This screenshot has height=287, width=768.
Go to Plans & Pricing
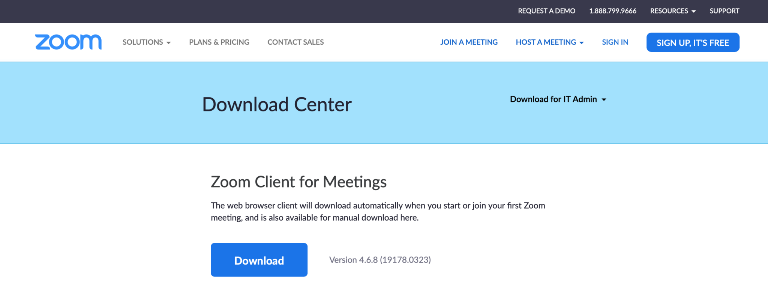click(x=219, y=42)
